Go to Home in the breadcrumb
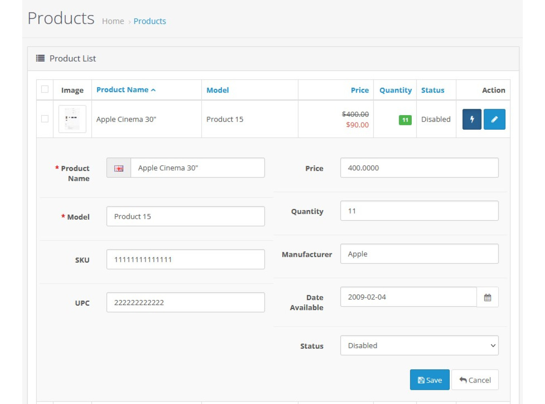Screen dimensions: 545x404 click(113, 21)
